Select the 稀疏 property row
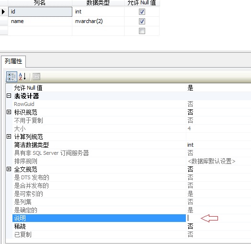This screenshot has height=244, width=251. click(x=132, y=226)
